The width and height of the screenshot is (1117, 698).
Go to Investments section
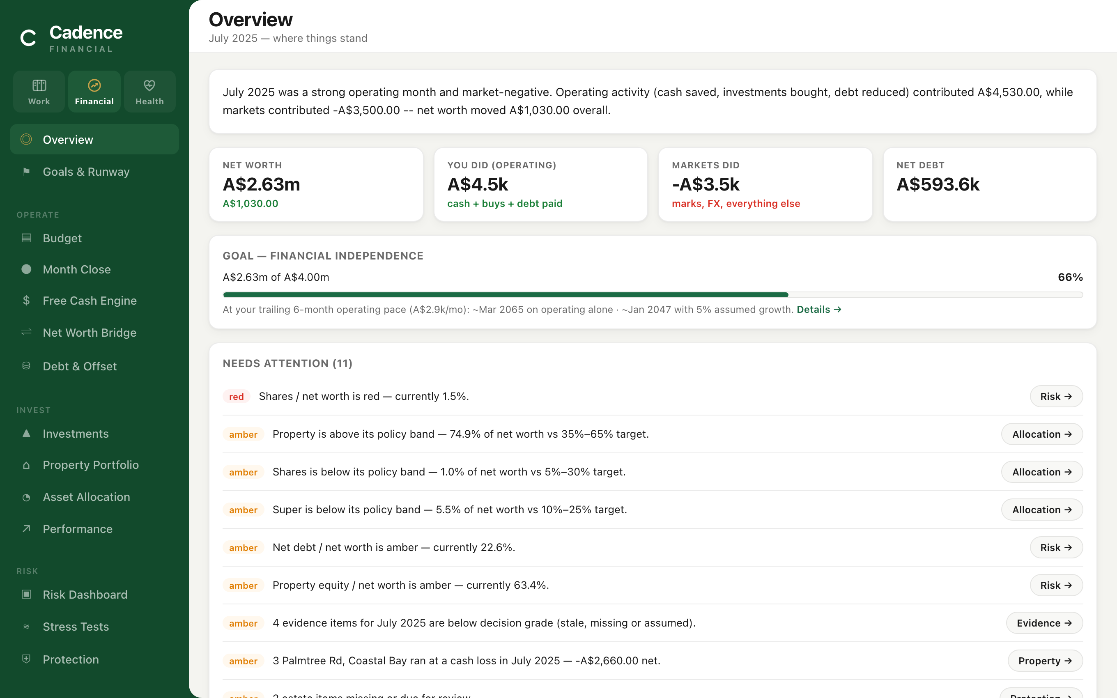[x=94, y=434]
